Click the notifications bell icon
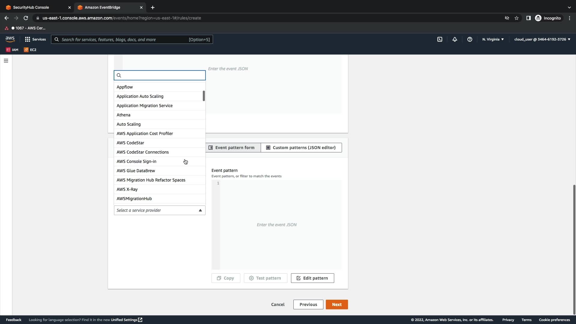The width and height of the screenshot is (576, 324). pyautogui.click(x=455, y=39)
